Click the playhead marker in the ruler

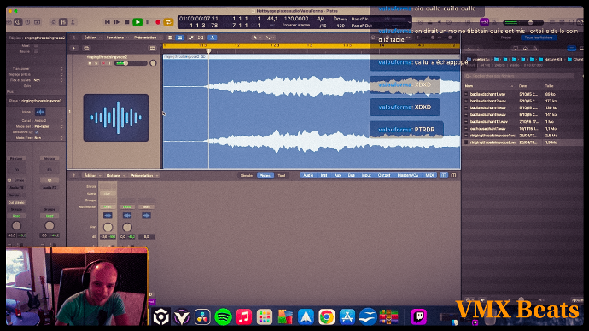coord(208,50)
